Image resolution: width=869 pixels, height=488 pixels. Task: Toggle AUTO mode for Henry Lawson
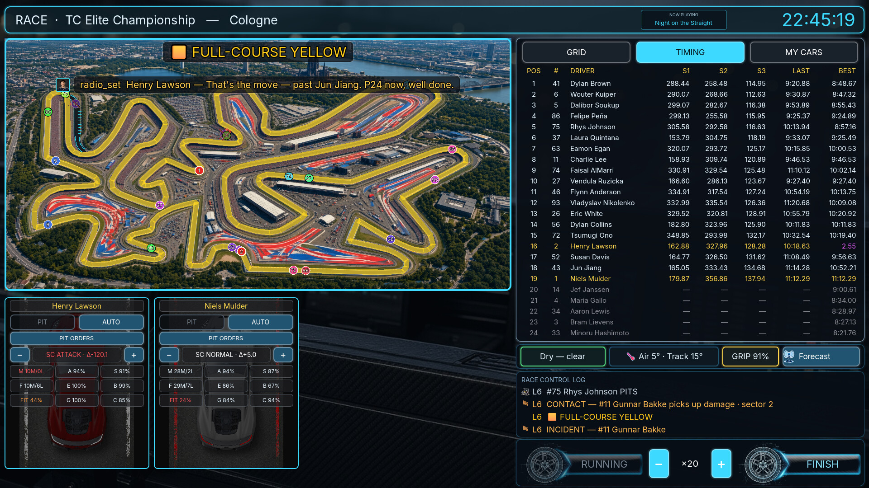[111, 322]
